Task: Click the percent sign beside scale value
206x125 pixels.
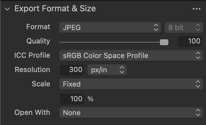Action: click(x=90, y=99)
